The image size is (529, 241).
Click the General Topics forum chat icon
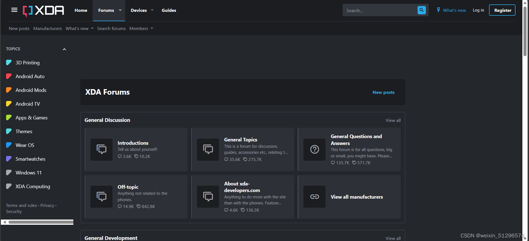(x=208, y=149)
